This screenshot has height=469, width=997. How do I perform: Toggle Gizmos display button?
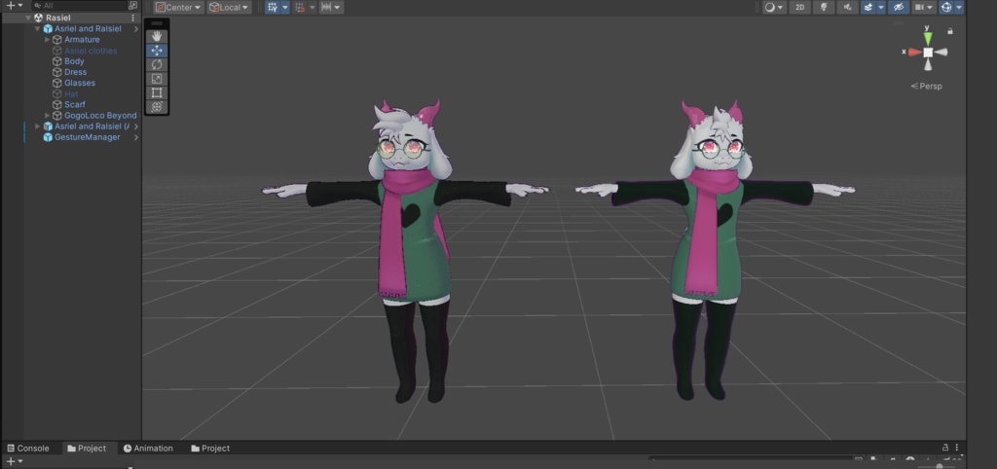coord(946,7)
